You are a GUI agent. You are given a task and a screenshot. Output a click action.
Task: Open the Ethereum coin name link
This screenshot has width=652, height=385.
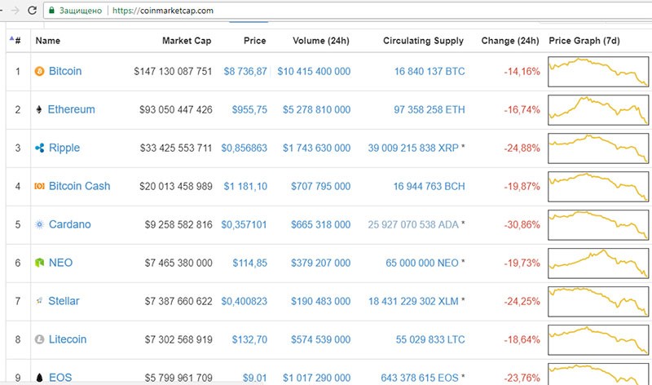pyautogui.click(x=71, y=109)
